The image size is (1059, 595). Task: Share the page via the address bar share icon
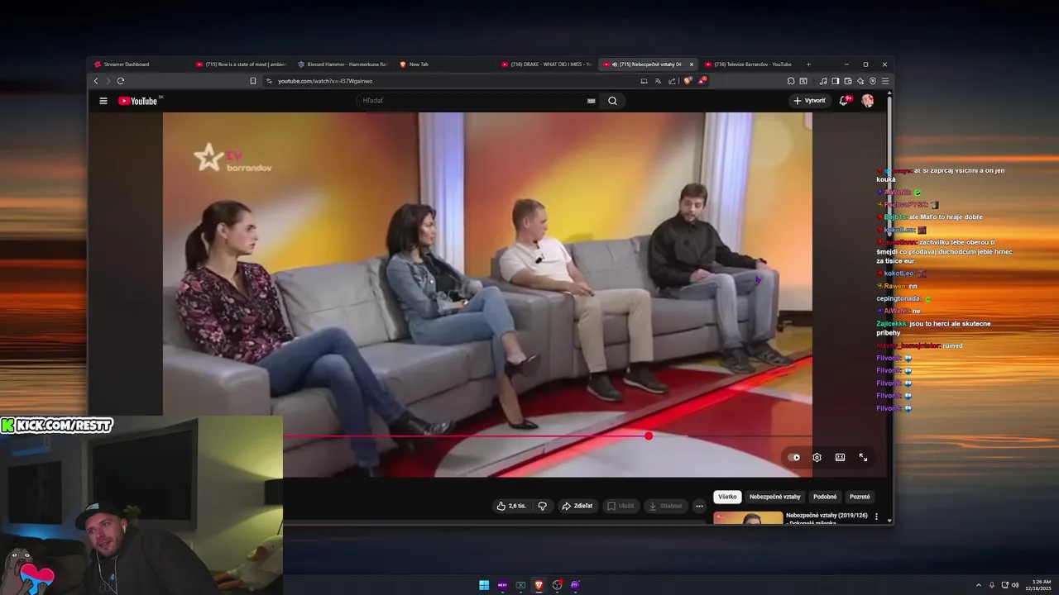[672, 81]
